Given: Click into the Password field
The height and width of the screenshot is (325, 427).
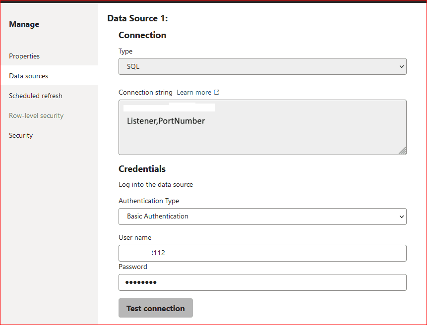Looking at the screenshot, I should [x=262, y=282].
